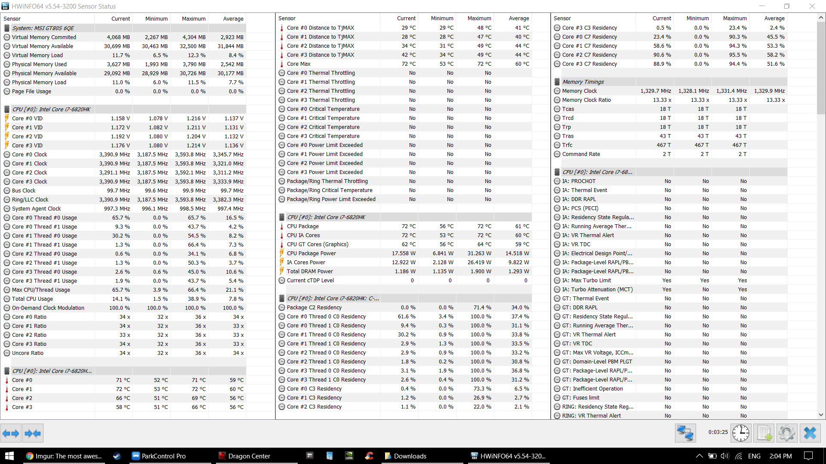The width and height of the screenshot is (826, 464).
Task: Select the Physical Memory Load row
Action: pyautogui.click(x=124, y=82)
